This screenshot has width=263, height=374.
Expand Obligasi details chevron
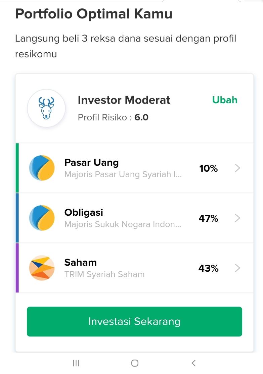[x=237, y=218]
